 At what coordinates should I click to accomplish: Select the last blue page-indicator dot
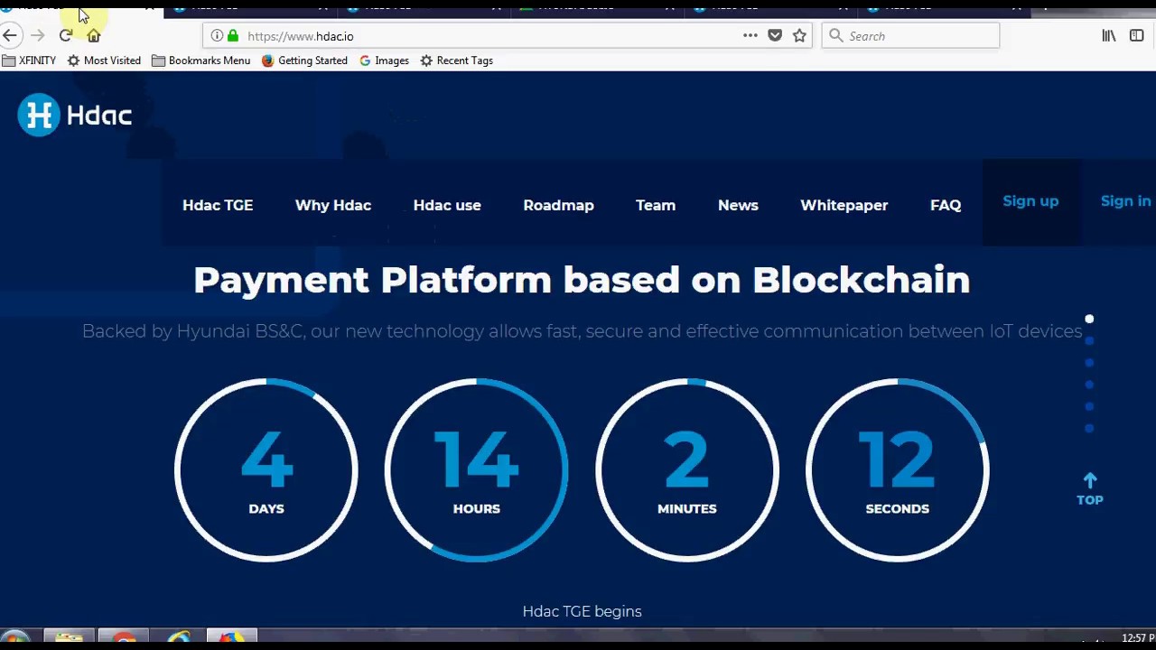1089,428
